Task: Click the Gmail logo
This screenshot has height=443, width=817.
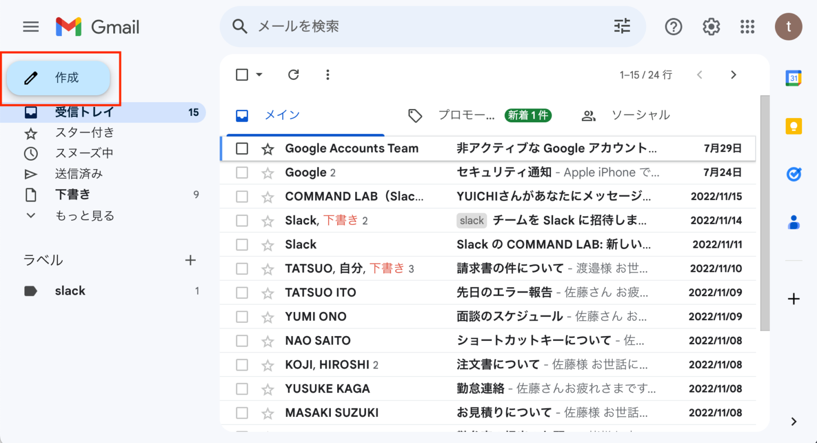Action: (98, 27)
